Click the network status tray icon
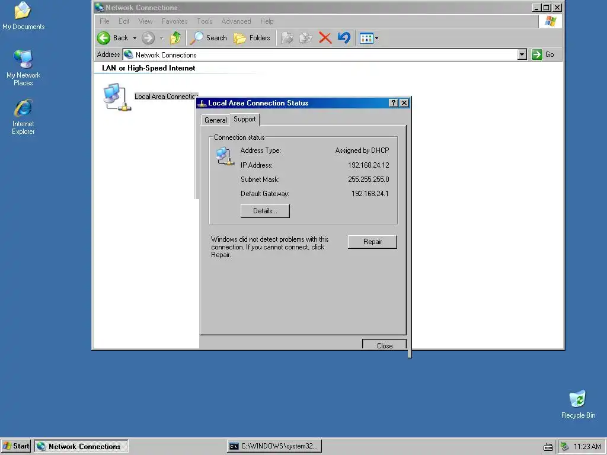The image size is (607, 455). (x=565, y=447)
